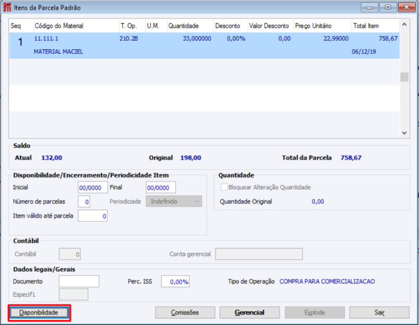419x325 pixels.
Task: Select the MATERIAL MACIEL row text
Action: click(58, 52)
